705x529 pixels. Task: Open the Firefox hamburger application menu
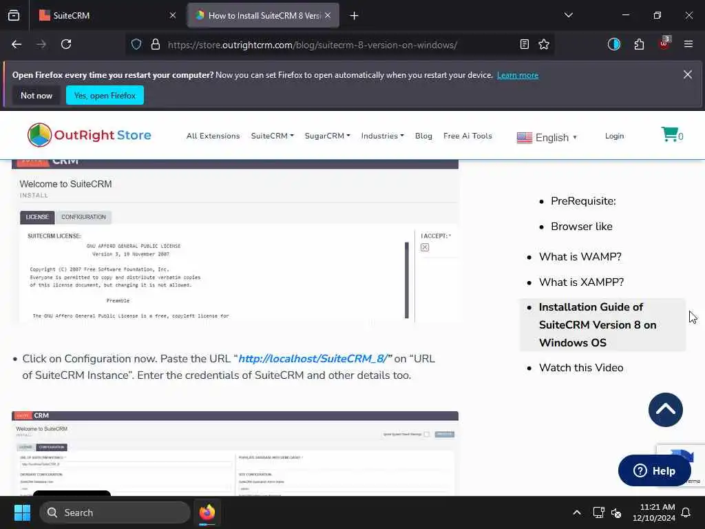pos(688,44)
